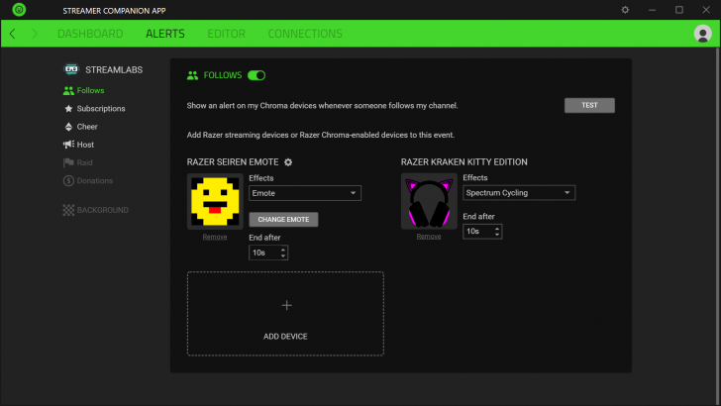Open Razer Seiren Emote gear settings
Image resolution: width=721 pixels, height=406 pixels.
click(x=288, y=162)
